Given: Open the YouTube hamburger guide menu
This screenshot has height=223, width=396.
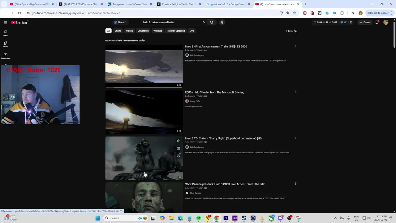Looking at the screenshot, I should (x=5, y=22).
